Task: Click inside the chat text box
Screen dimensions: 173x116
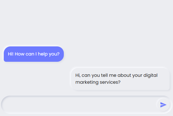Action: (79, 105)
